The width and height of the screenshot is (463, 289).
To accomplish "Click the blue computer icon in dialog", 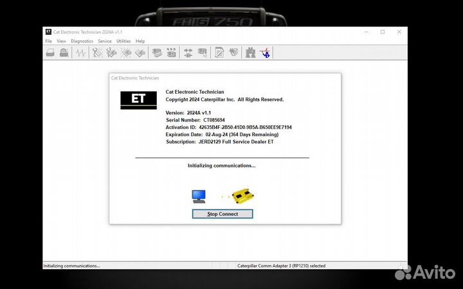I will point(199,197).
